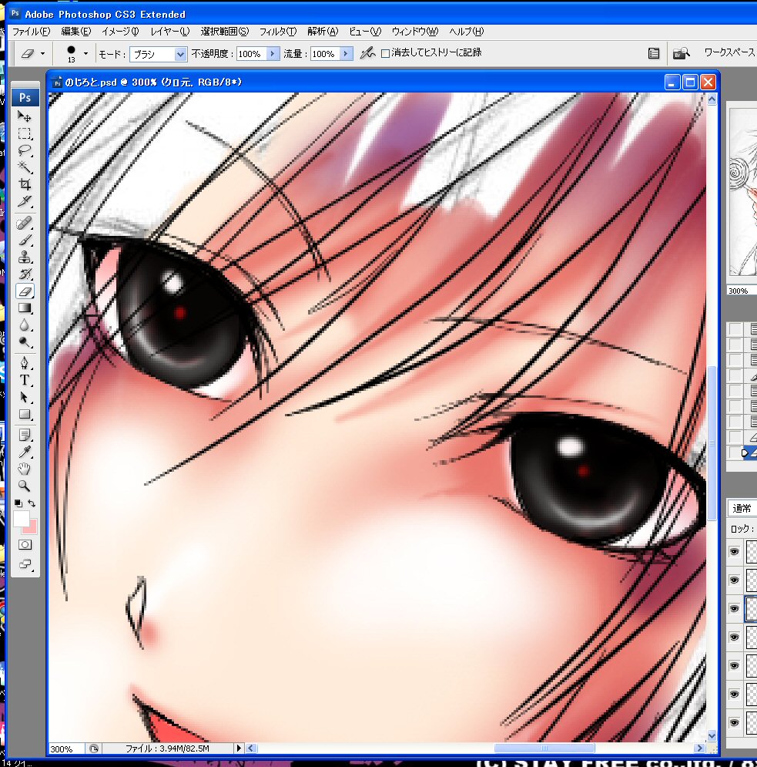Select the Gradient tool
This screenshot has height=767, width=757.
pyautogui.click(x=24, y=308)
